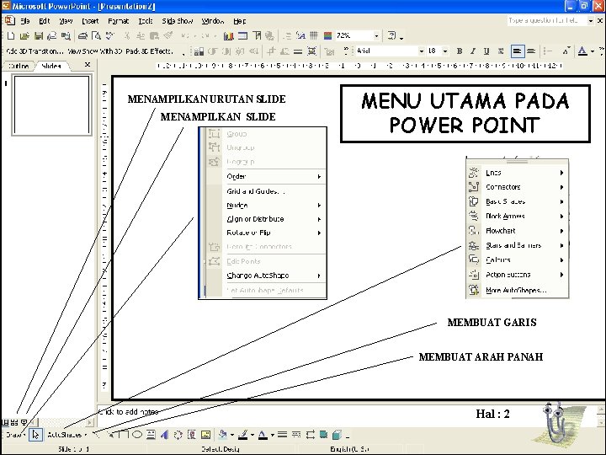Open the AutoShapes dropdown
This screenshot has height=455, width=606.
(66, 435)
